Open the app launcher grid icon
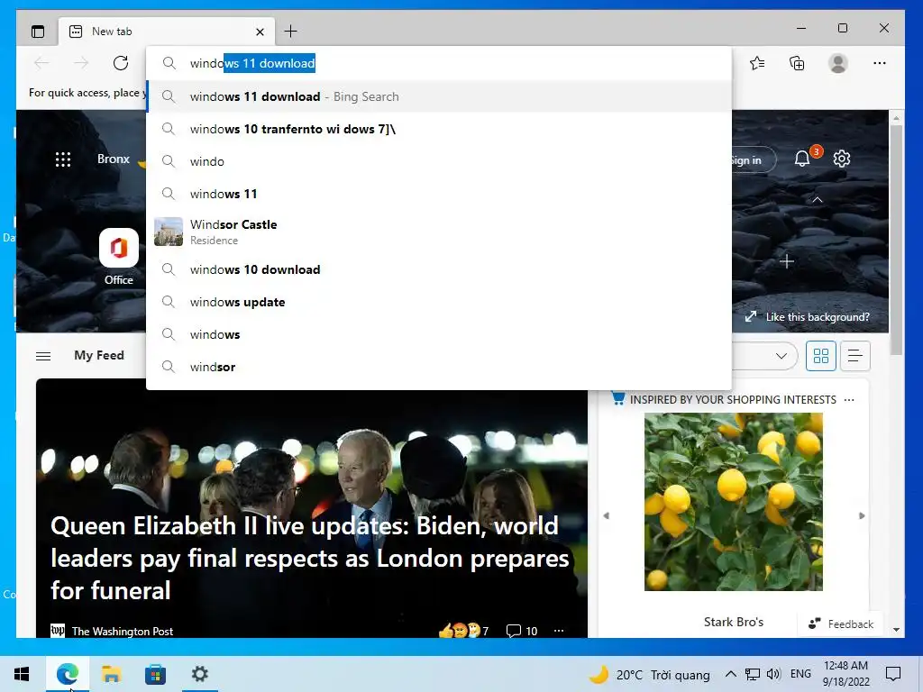The image size is (923, 692). [63, 159]
